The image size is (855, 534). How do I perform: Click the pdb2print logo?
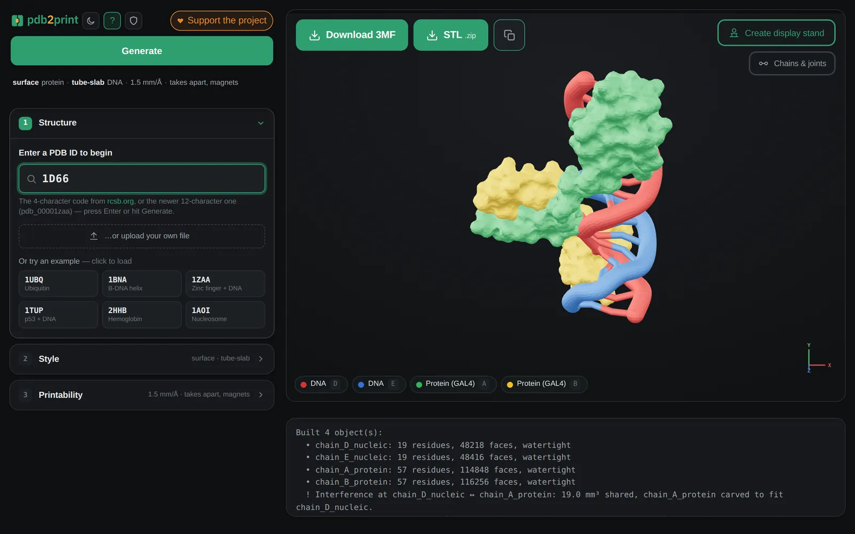45,20
